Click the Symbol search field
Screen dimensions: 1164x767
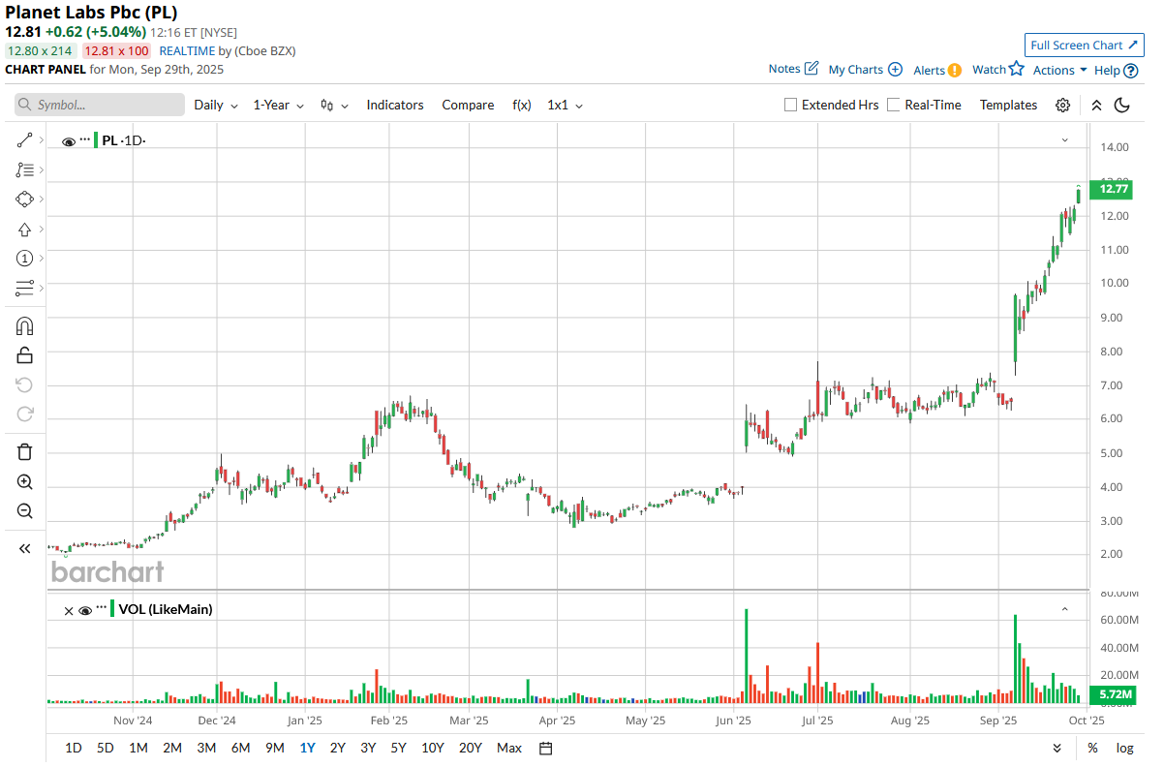[x=100, y=105]
